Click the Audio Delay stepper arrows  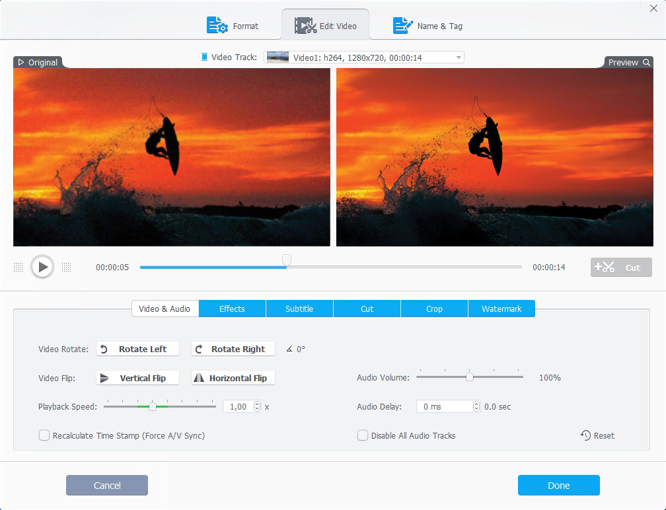coord(476,407)
